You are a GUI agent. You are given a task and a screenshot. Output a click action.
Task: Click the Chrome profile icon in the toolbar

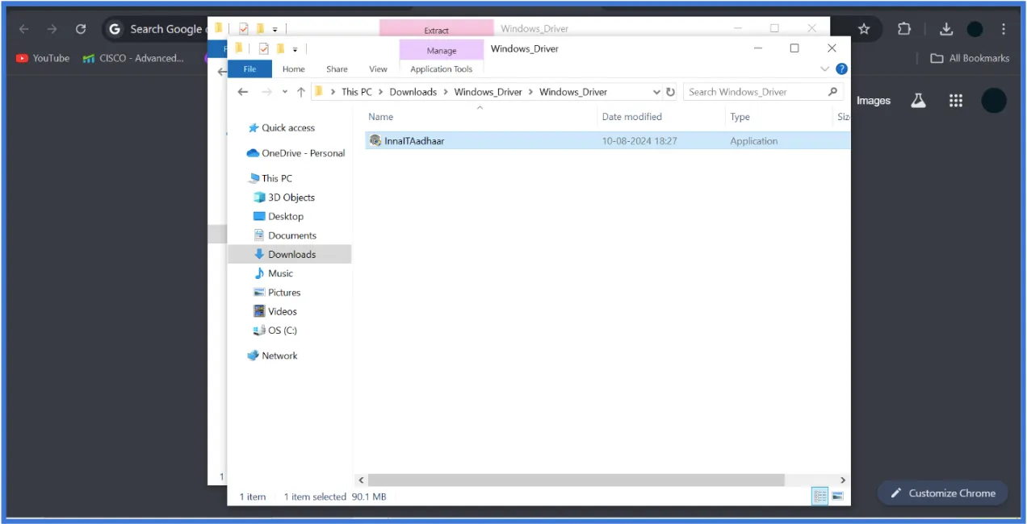[x=975, y=29]
